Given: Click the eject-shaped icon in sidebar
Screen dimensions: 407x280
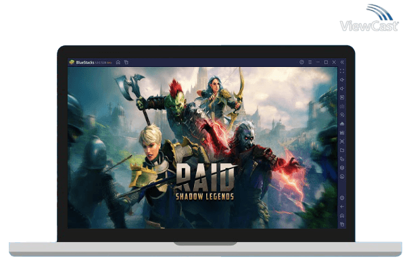Looking at the screenshot, I should [342, 124].
